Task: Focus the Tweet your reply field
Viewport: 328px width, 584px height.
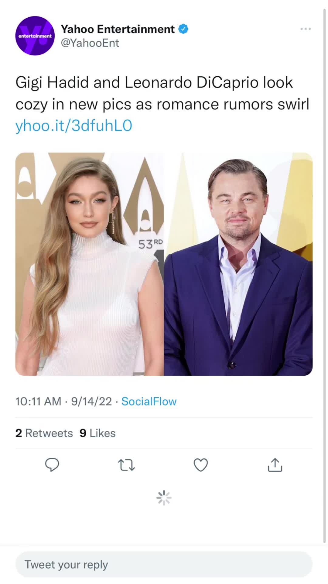Action: 164,565
